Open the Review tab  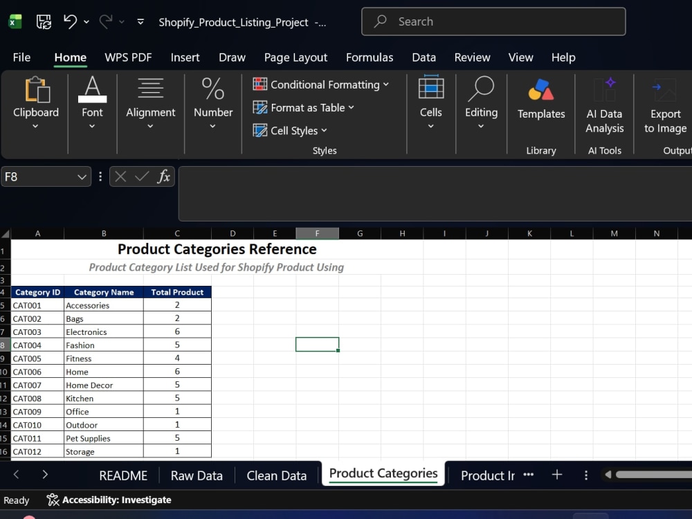click(x=472, y=57)
